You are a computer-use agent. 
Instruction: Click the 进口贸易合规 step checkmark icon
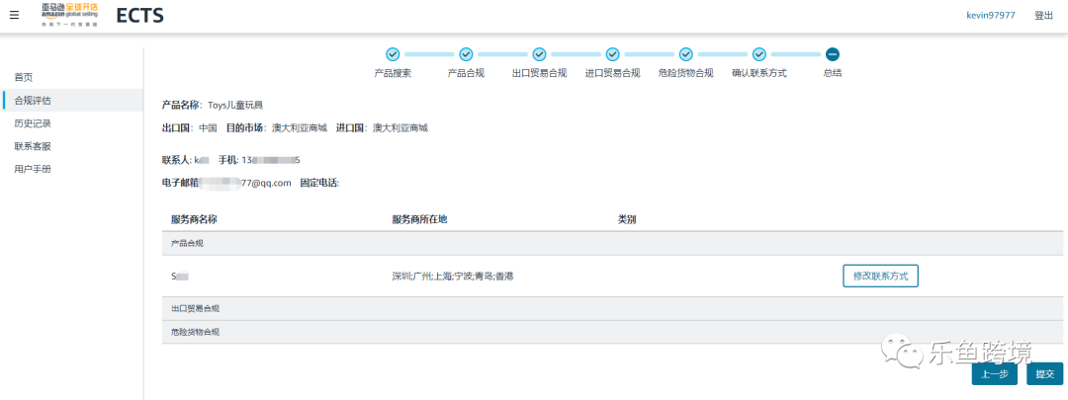(612, 54)
